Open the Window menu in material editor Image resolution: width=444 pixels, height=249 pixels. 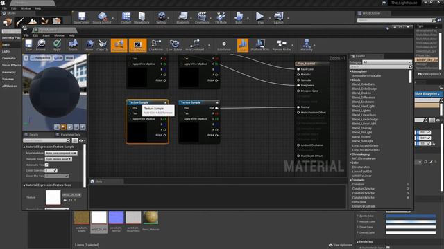pyautogui.click(x=59, y=35)
